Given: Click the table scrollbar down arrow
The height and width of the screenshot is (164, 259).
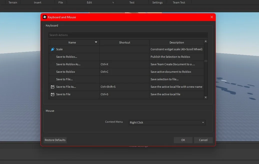Looking at the screenshot, I should pyautogui.click(x=206, y=97).
